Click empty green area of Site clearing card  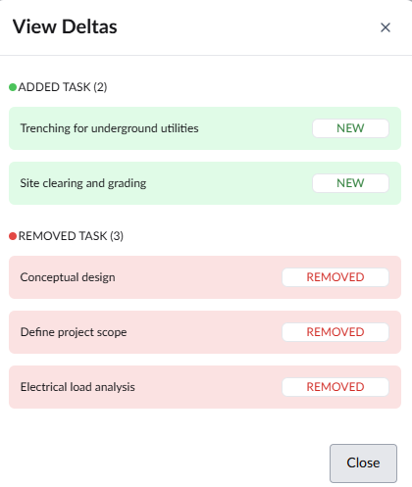point(229,183)
